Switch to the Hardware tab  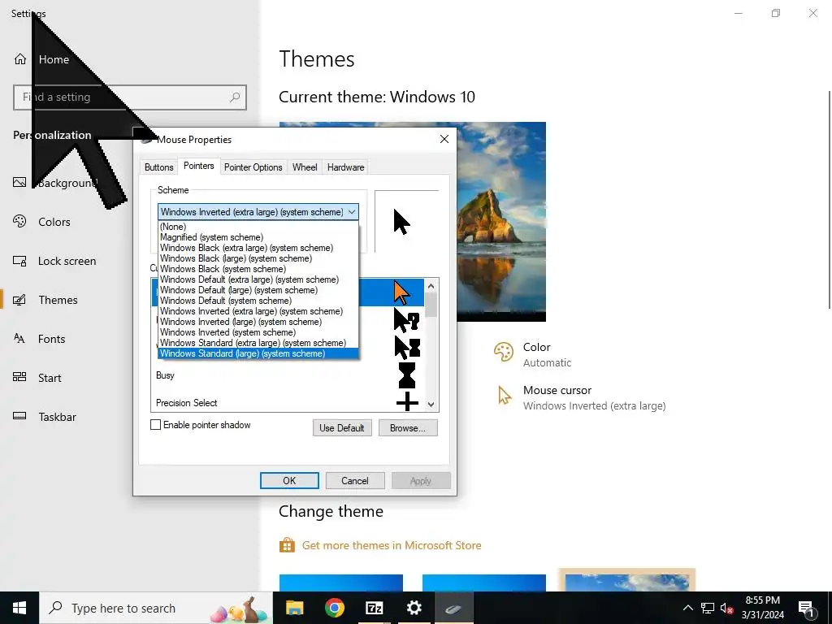(345, 167)
